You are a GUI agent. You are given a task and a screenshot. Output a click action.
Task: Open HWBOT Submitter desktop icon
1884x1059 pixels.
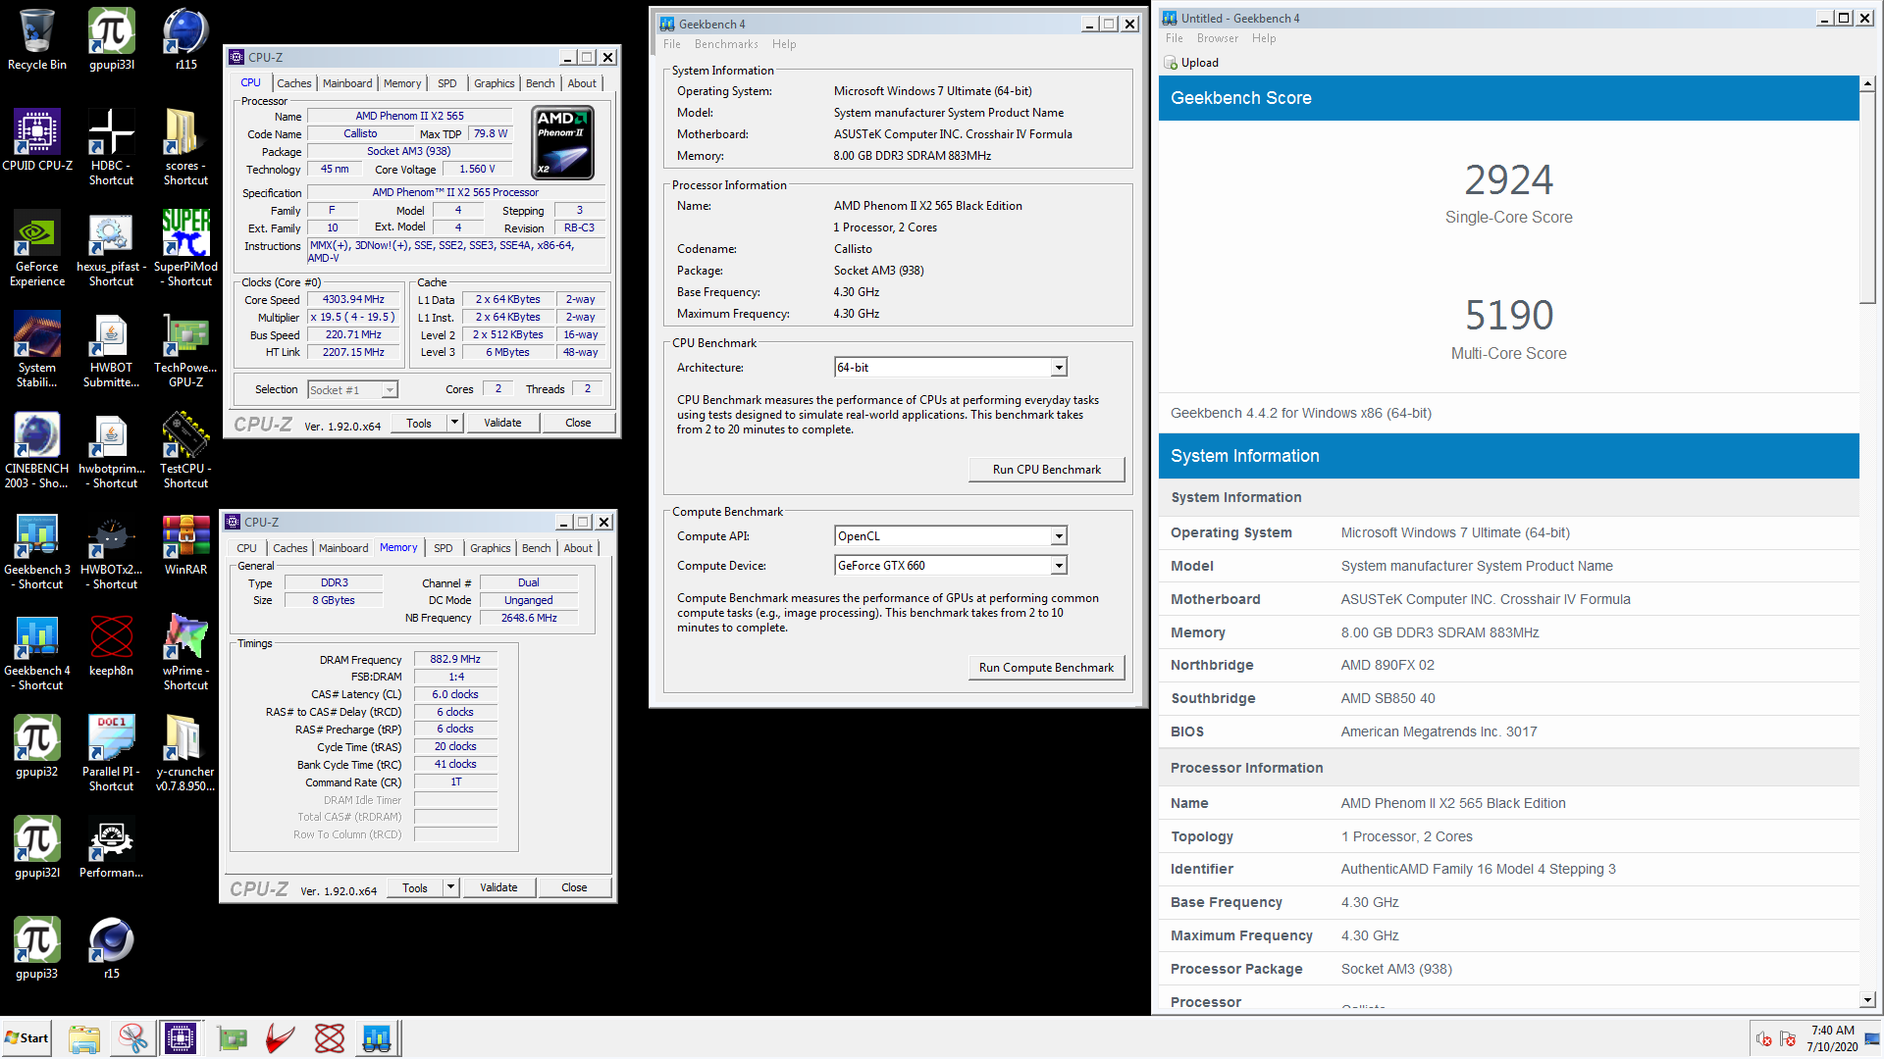point(112,349)
